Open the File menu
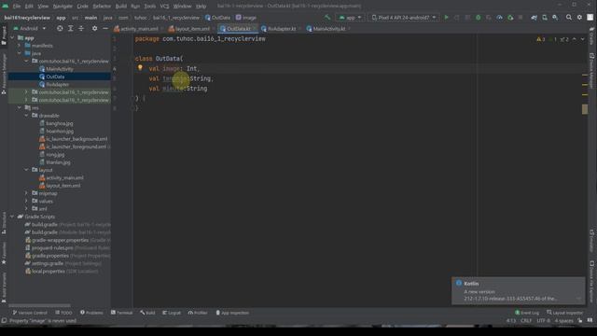 pos(17,7)
